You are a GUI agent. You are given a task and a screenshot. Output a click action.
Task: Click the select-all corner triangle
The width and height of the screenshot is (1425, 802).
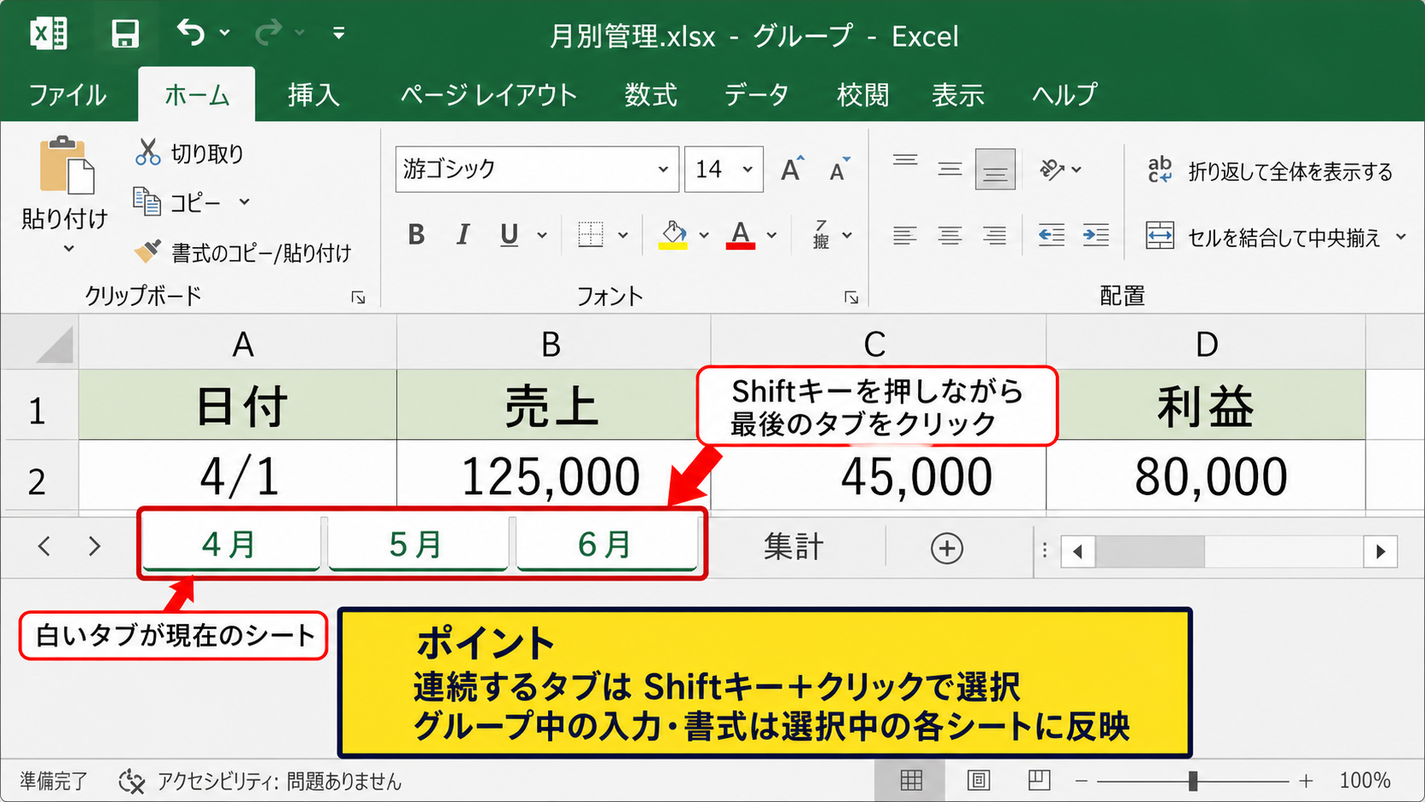pos(55,344)
